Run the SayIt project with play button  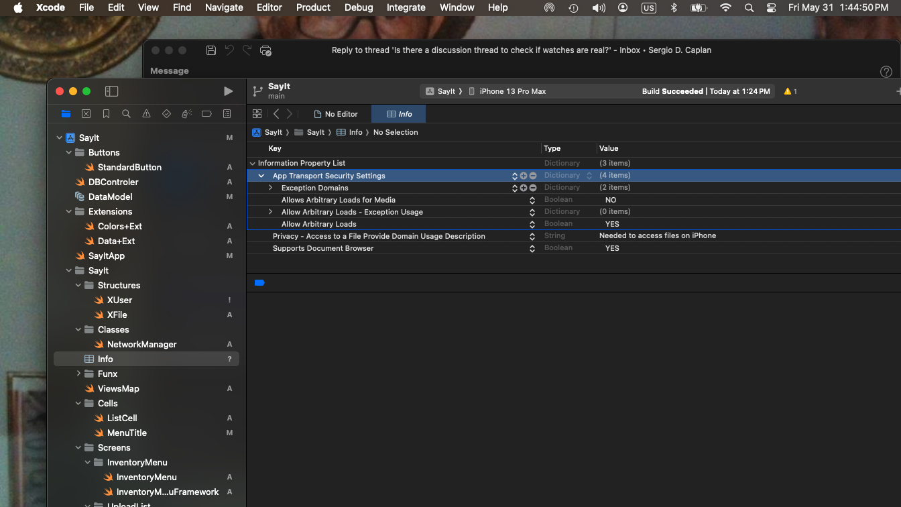click(x=228, y=91)
